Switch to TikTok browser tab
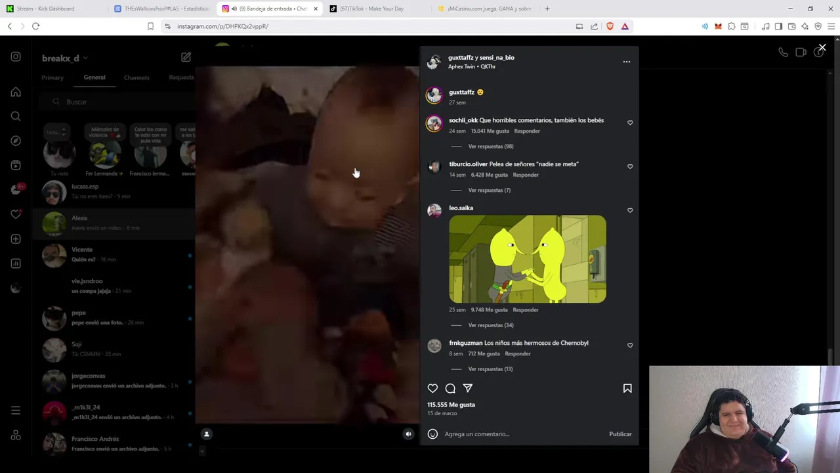Image resolution: width=840 pixels, height=473 pixels. [x=372, y=9]
